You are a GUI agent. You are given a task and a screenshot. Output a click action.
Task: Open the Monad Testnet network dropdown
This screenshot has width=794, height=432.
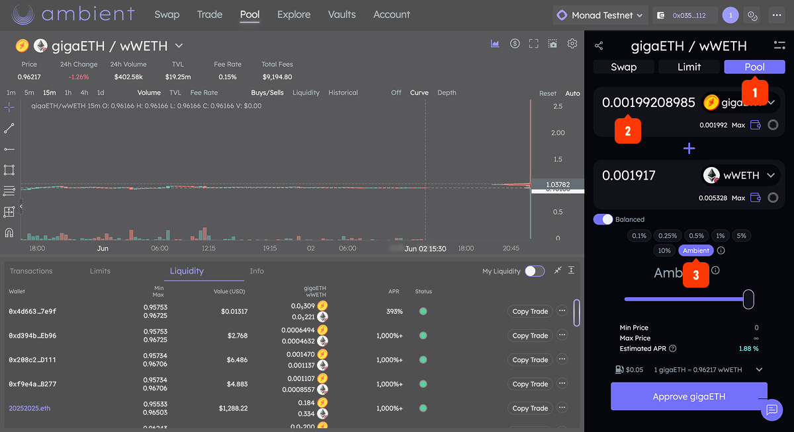point(601,15)
